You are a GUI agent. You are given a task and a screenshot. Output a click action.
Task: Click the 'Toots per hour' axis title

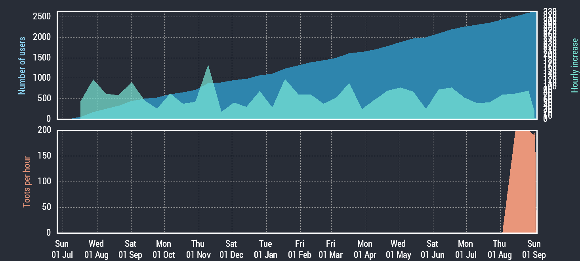(27, 182)
